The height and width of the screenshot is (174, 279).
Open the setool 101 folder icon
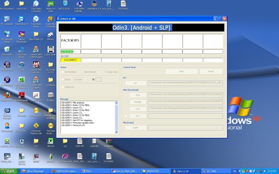22,5
